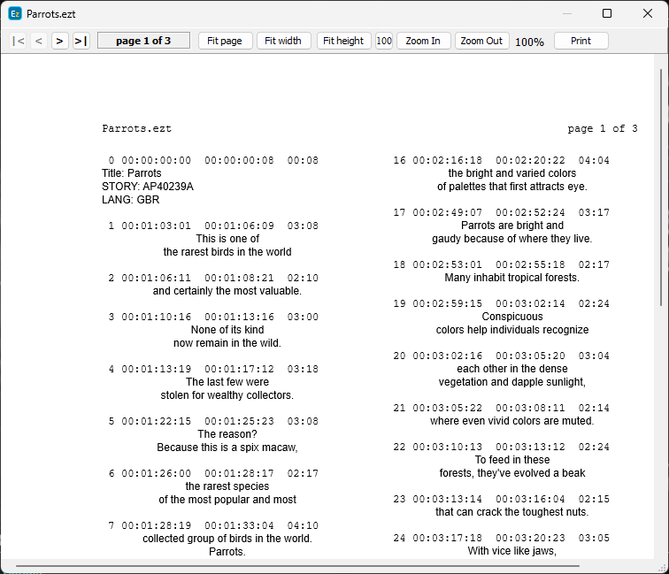The image size is (669, 574).
Task: Choose Fit height
Action: pyautogui.click(x=343, y=41)
